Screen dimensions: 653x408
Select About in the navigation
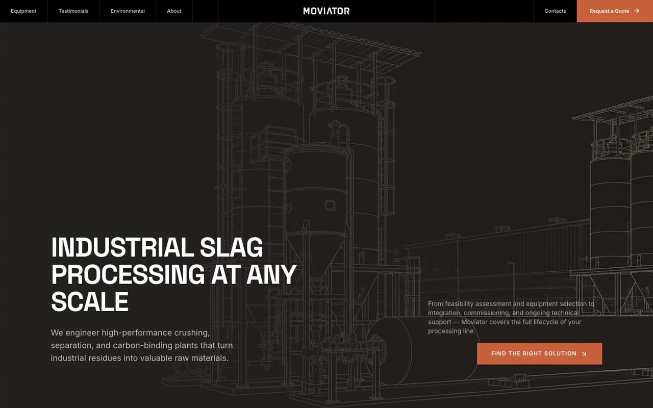174,11
